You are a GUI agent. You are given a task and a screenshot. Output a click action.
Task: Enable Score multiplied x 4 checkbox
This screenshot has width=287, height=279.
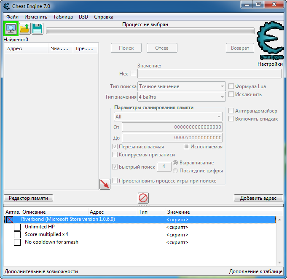pyautogui.click(x=17, y=234)
